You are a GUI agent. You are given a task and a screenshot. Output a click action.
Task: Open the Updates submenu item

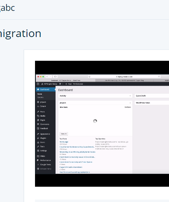(40, 97)
